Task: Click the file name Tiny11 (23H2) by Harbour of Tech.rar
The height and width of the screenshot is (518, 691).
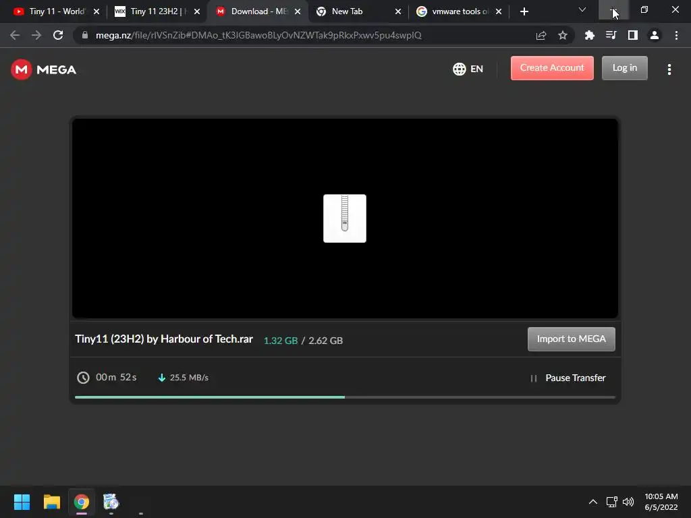Action: tap(164, 339)
